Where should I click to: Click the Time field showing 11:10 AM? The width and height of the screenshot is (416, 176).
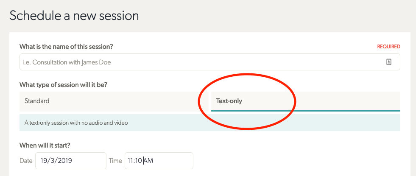pyautogui.click(x=159, y=161)
